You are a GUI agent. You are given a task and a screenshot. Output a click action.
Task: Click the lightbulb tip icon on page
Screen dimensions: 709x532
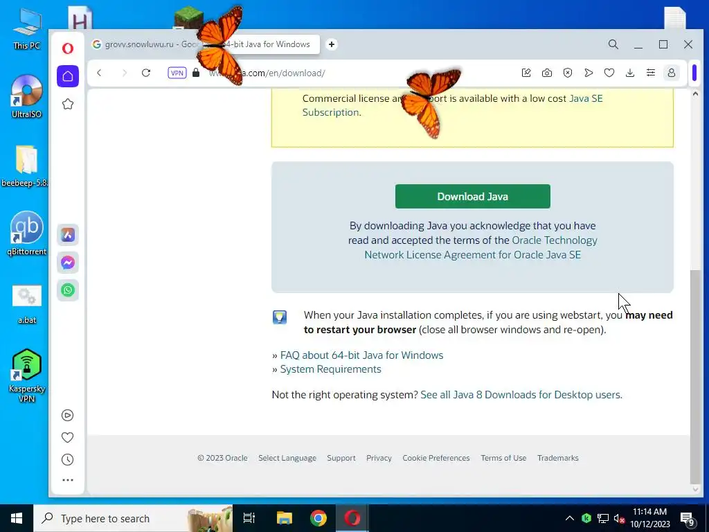coord(280,317)
